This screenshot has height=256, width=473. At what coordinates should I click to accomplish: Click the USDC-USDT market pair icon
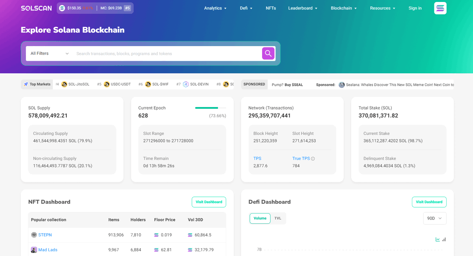[107, 84]
